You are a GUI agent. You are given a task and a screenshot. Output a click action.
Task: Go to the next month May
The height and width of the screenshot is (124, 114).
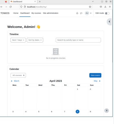[x=97, y=81]
